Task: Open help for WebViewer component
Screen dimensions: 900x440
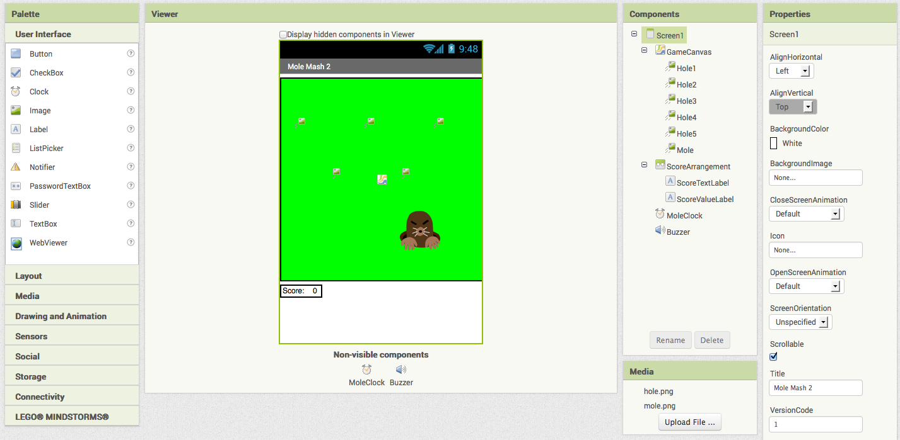Action: coord(131,243)
